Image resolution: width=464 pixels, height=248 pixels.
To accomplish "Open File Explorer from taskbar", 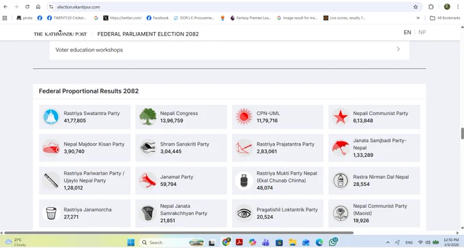I will click(293, 243).
